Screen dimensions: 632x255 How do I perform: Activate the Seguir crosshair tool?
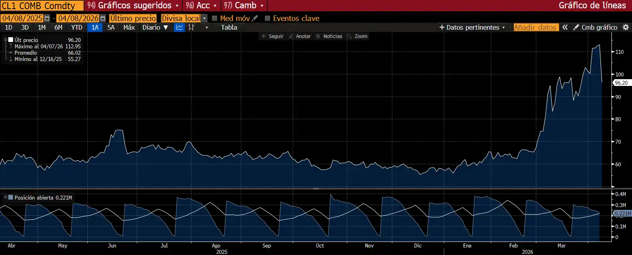[272, 36]
